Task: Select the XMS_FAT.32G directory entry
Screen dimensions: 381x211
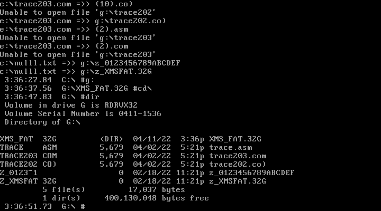Action: click(x=131, y=139)
